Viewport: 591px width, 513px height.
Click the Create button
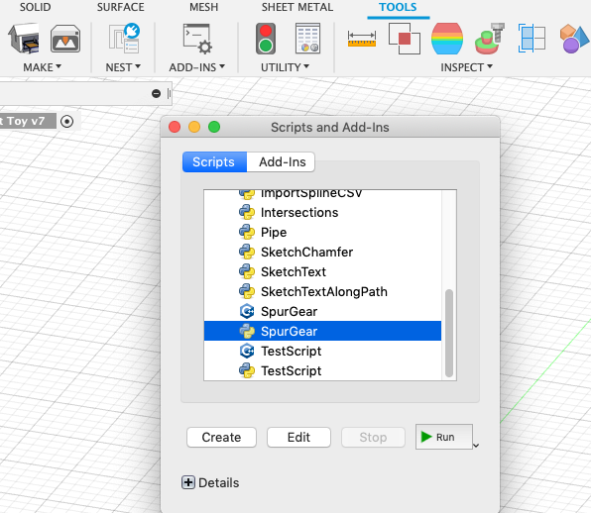[221, 437]
